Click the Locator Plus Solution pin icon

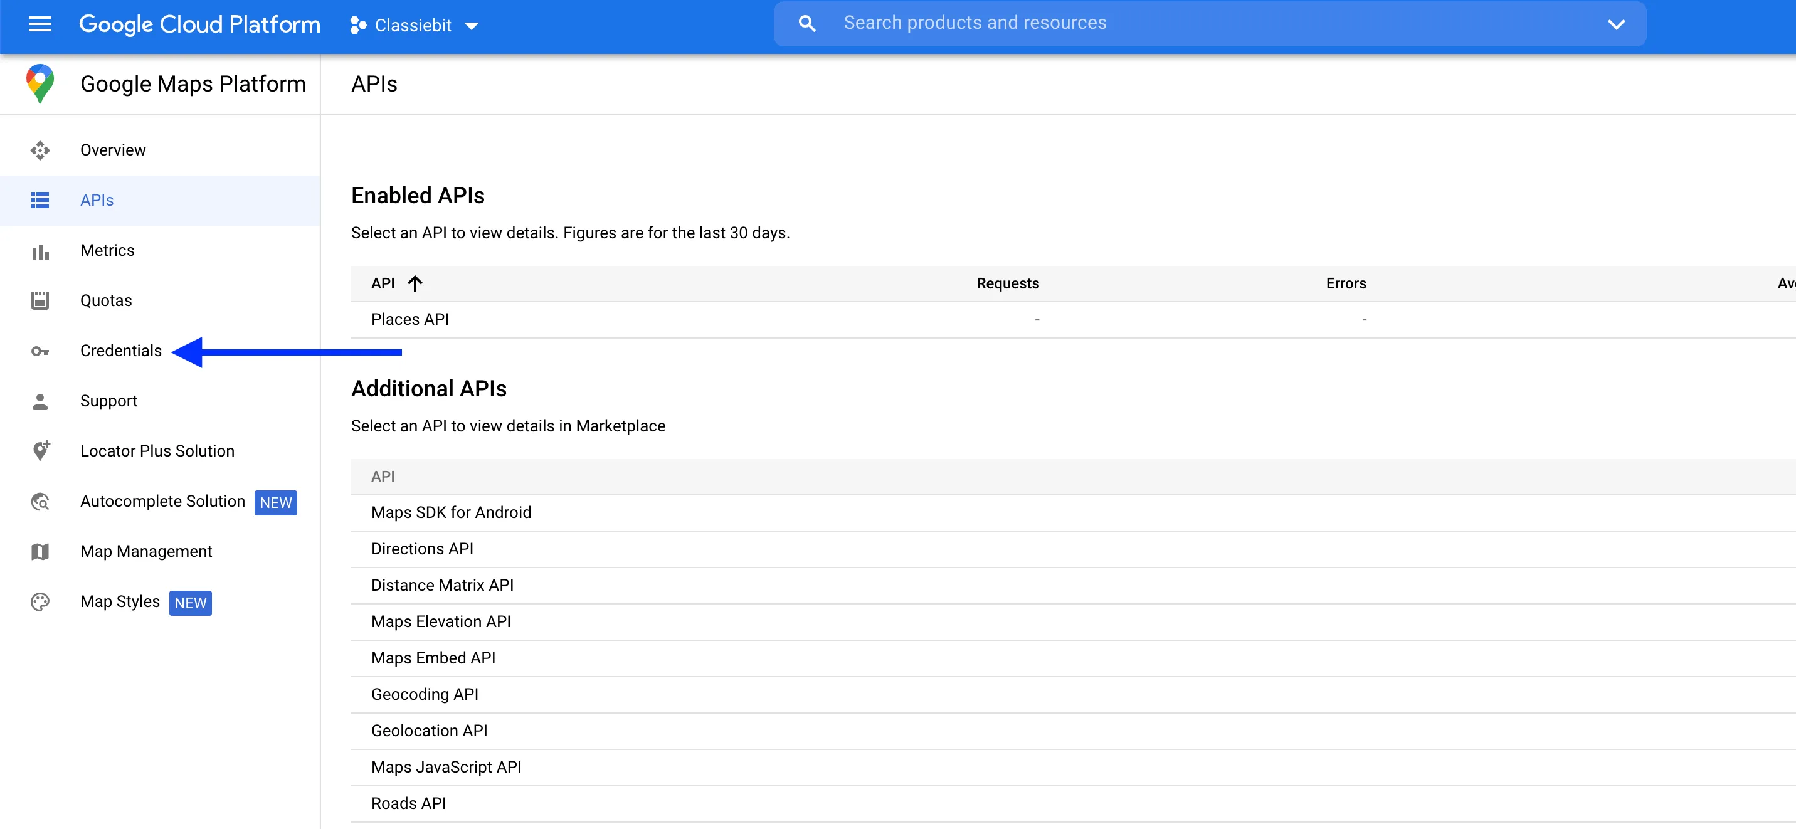(40, 450)
